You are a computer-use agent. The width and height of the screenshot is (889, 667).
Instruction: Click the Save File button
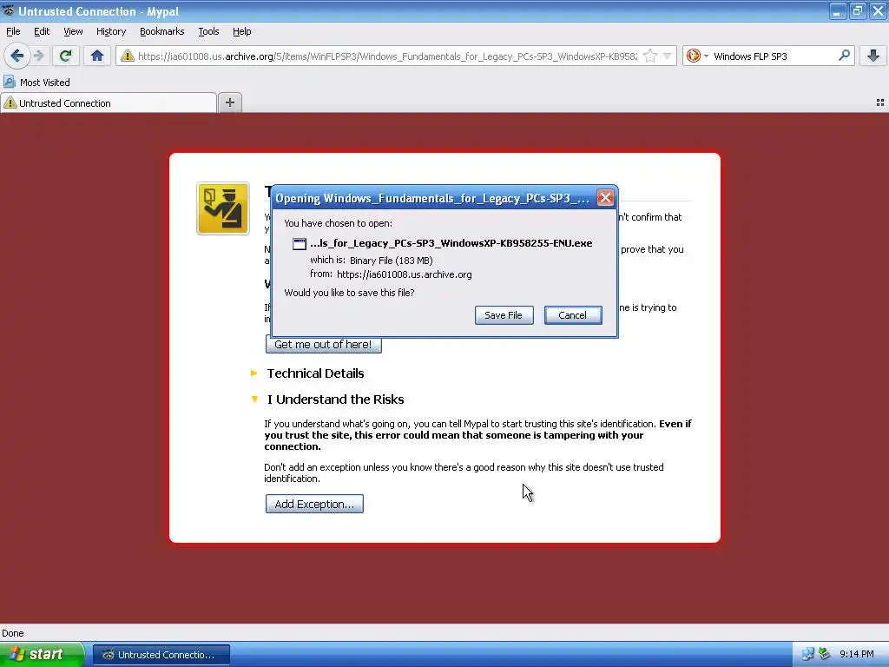tap(504, 315)
